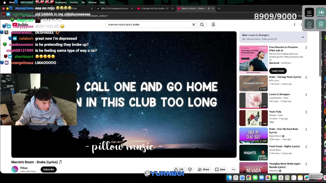Open options for the OneStream sponsored ad
Screen dimensions: 326x183
click(306, 48)
